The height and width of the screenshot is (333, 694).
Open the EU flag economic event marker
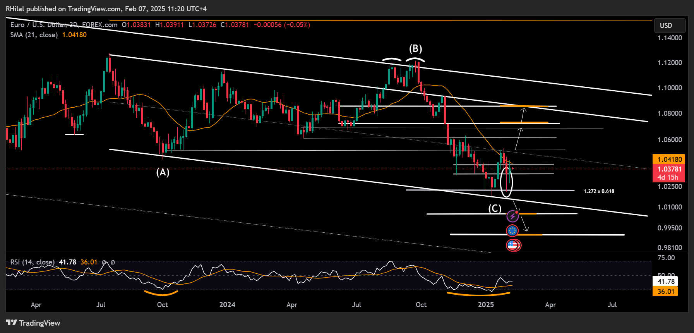pyautogui.click(x=512, y=231)
